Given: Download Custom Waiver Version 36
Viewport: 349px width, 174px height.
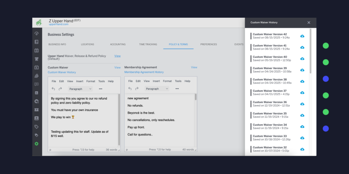Looking at the screenshot, I should 302,104.
